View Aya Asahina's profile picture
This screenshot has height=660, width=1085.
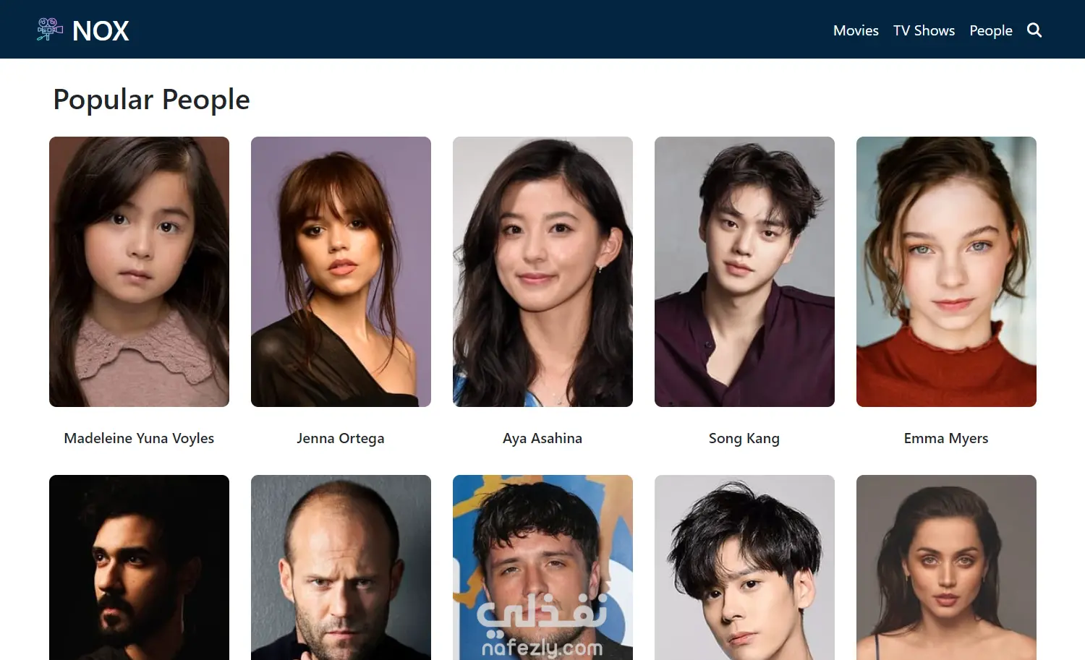point(542,272)
